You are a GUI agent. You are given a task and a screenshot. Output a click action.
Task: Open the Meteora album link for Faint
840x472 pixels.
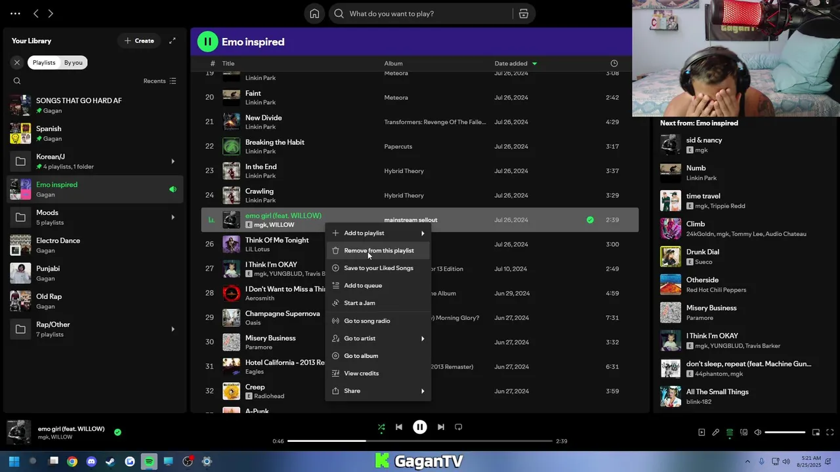(x=396, y=98)
